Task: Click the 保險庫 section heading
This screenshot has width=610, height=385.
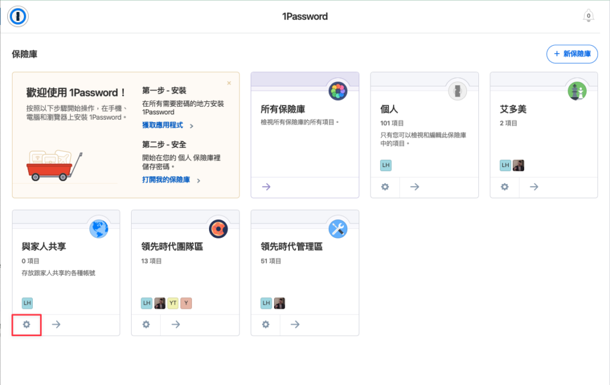Action: click(x=24, y=54)
